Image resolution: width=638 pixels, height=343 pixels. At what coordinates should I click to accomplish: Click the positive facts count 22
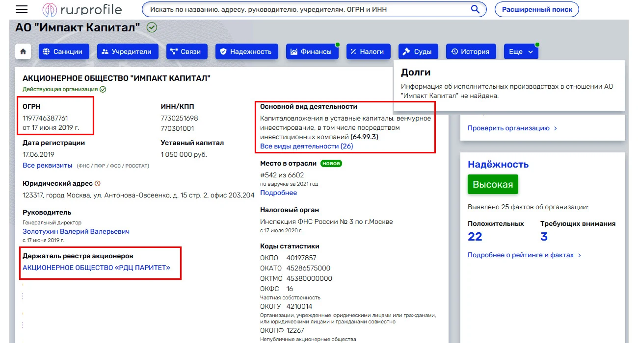point(475,237)
